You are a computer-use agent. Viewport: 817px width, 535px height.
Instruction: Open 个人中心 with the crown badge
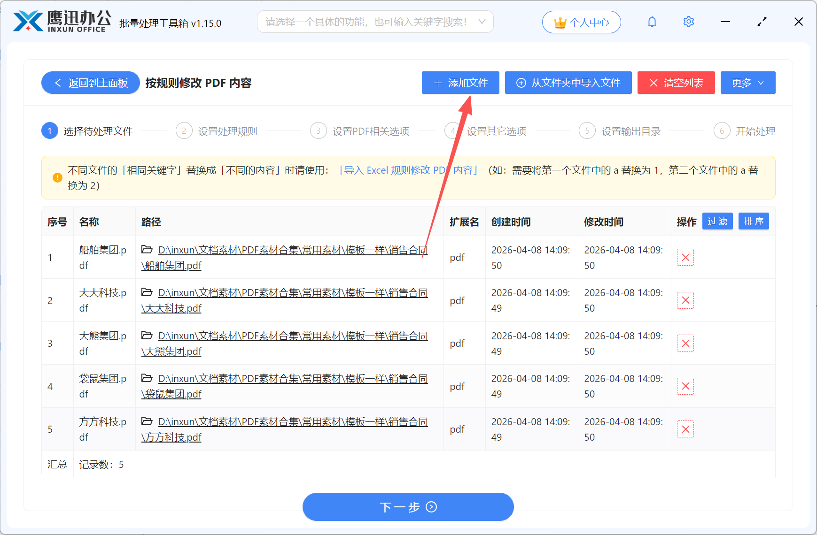(x=581, y=22)
